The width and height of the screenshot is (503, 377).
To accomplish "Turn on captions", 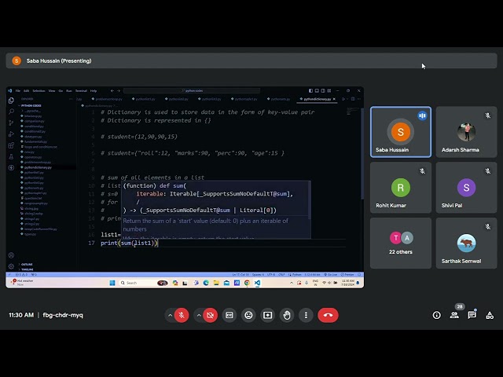I will point(229,315).
